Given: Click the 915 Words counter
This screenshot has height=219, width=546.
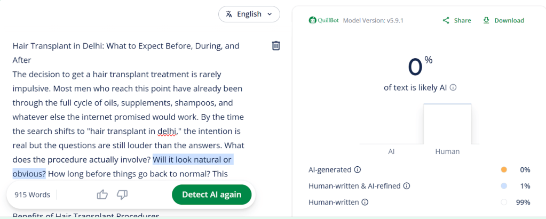Looking at the screenshot, I should coord(32,194).
